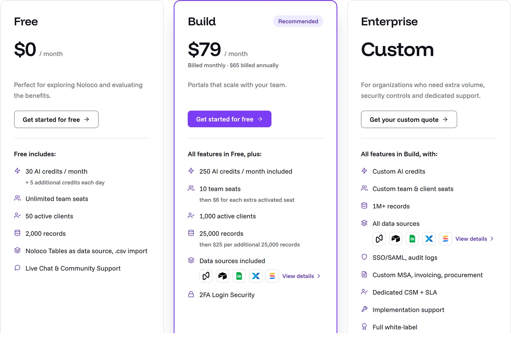The image size is (511, 346).
Task: Click lightning icon beside 30 AI credits
Action: tap(18, 171)
